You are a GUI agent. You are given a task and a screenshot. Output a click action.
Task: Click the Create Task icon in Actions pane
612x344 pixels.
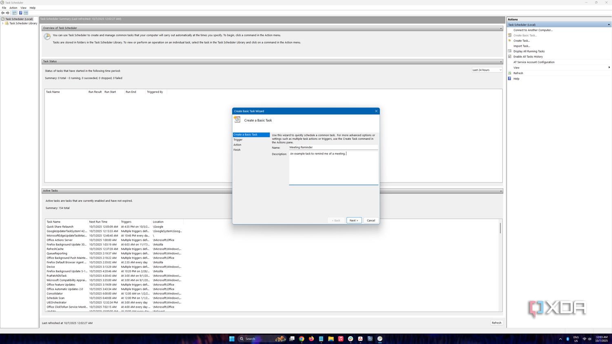pyautogui.click(x=510, y=41)
